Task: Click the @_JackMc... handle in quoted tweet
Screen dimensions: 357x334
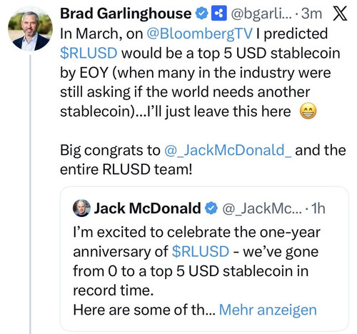Action: (x=262, y=208)
